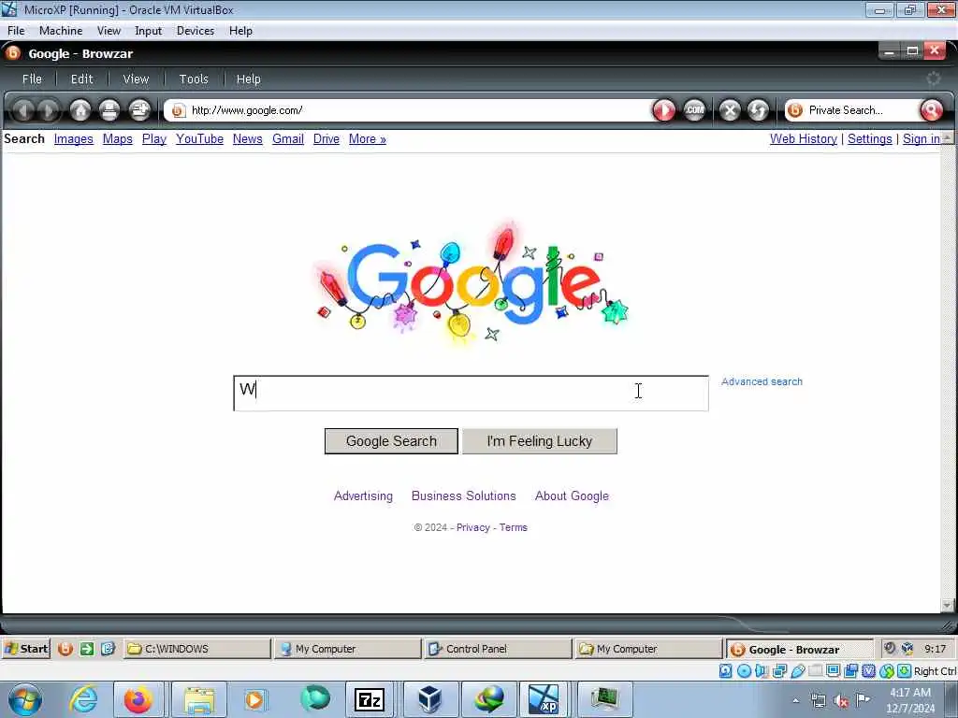Screen dimensions: 958x718
Task: Open the Privacy footer link
Action: point(472,527)
